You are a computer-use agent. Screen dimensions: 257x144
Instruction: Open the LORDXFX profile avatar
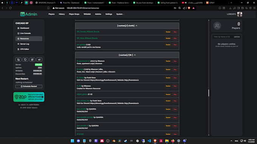point(240,14)
